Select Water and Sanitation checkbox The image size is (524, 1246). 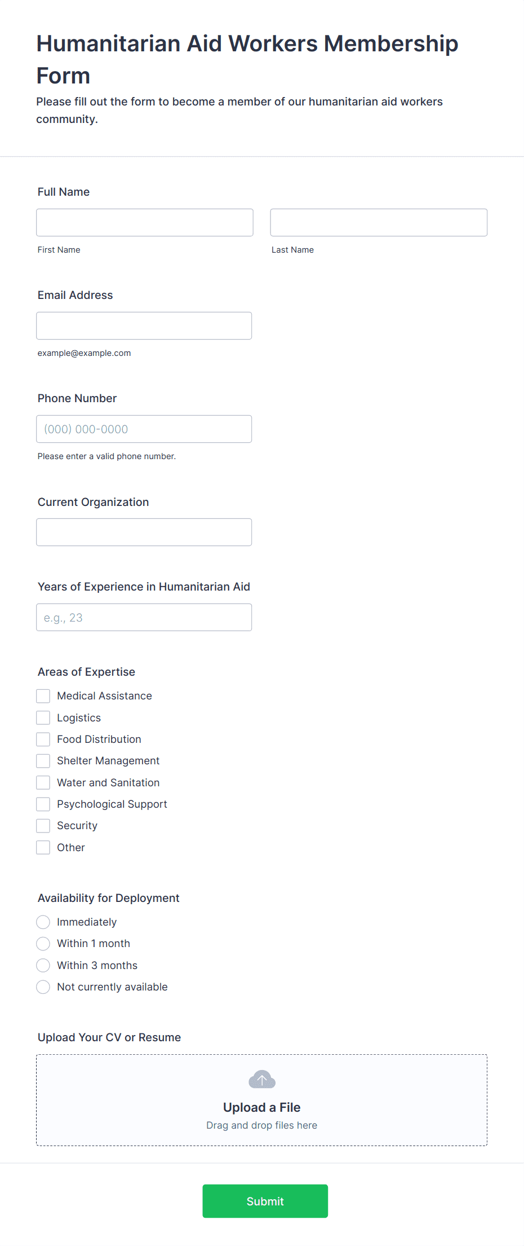43,782
